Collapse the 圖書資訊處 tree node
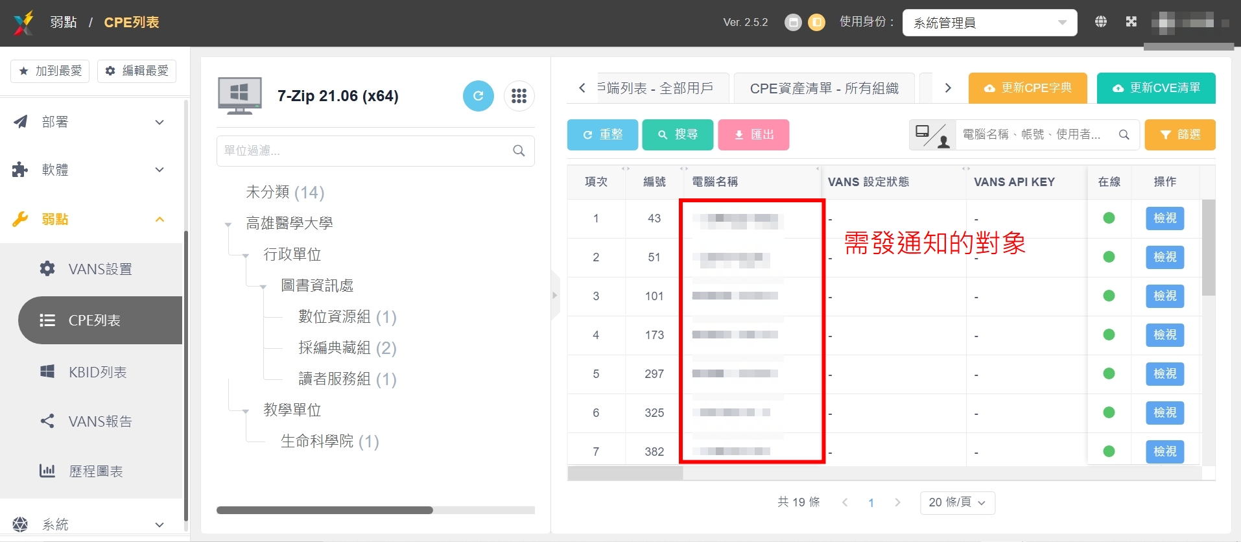Screen dimensions: 1241x542 (x=263, y=287)
